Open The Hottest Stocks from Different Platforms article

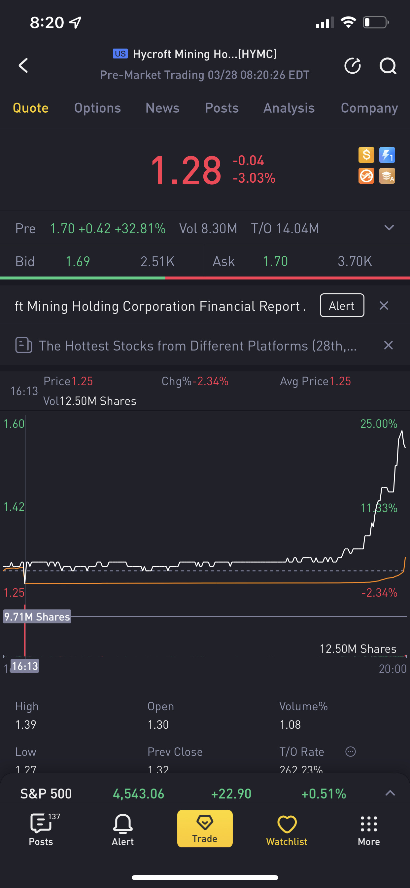(x=197, y=346)
